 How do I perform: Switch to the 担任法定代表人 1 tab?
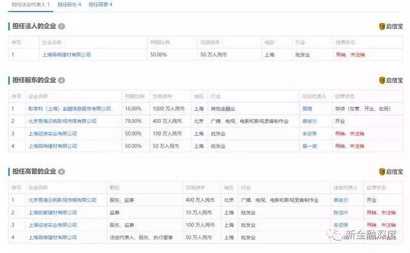point(31,4)
